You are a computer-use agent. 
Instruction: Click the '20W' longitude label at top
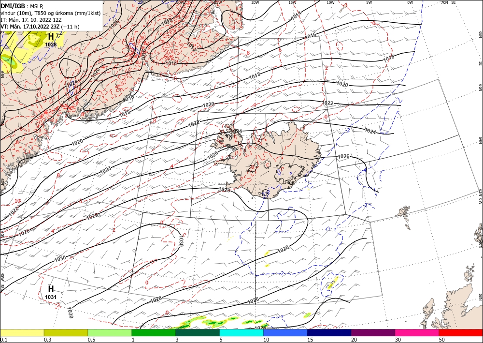tap(255, 2)
